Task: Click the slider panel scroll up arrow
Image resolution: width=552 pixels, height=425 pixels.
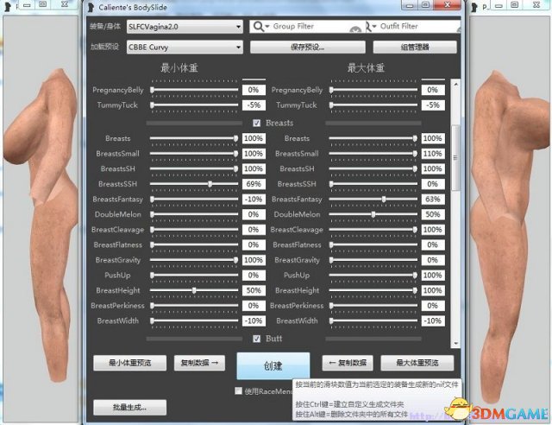Action: tap(455, 84)
